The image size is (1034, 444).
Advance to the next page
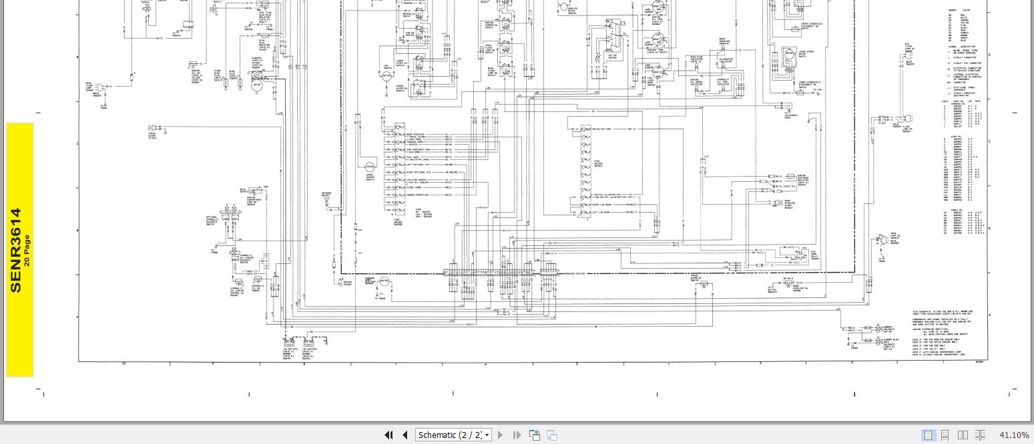(500, 435)
